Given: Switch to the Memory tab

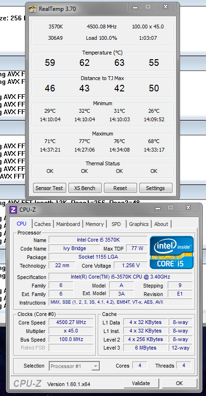Looking at the screenshot, I should pos(94,224).
